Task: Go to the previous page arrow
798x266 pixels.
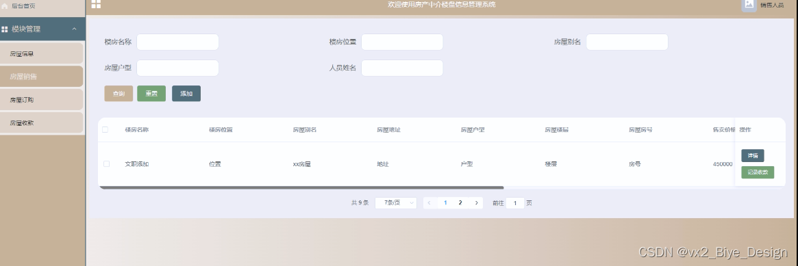Action: point(429,202)
